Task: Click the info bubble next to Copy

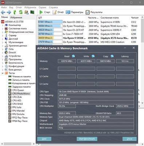Action: [x=112, y=56]
